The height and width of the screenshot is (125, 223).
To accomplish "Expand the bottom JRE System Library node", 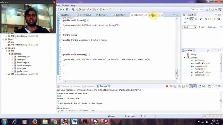I will tap(6, 74).
